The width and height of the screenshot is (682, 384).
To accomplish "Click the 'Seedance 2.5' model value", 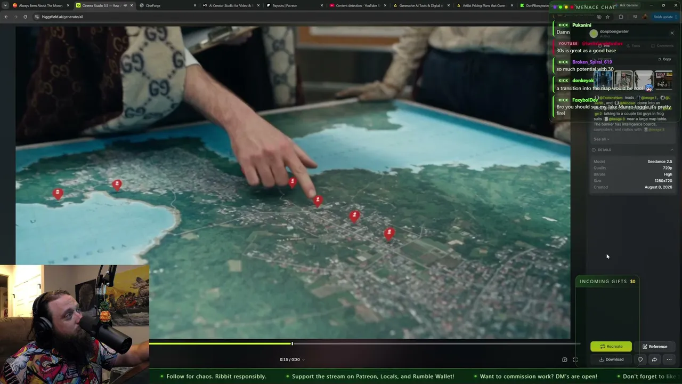I will (660, 162).
